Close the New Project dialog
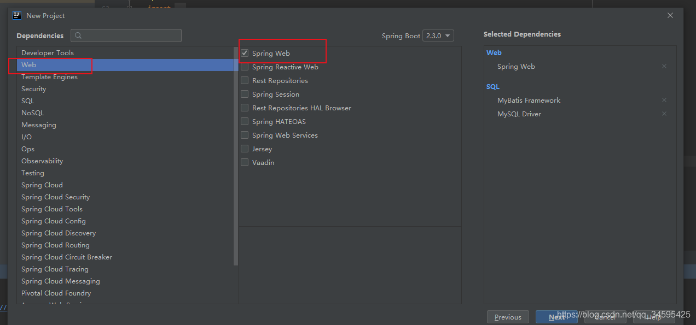 [670, 15]
